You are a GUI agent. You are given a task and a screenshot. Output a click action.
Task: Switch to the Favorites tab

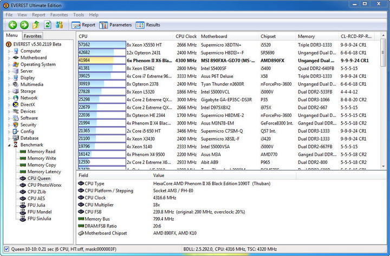(x=32, y=36)
